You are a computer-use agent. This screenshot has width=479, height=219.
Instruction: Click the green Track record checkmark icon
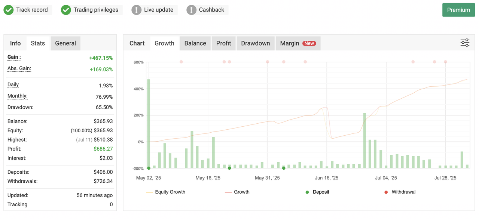point(9,10)
